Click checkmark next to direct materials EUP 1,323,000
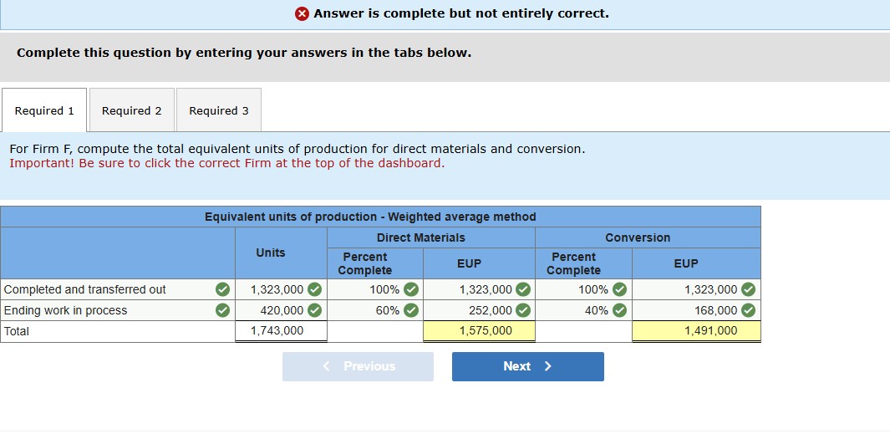890x434 pixels. (x=523, y=289)
